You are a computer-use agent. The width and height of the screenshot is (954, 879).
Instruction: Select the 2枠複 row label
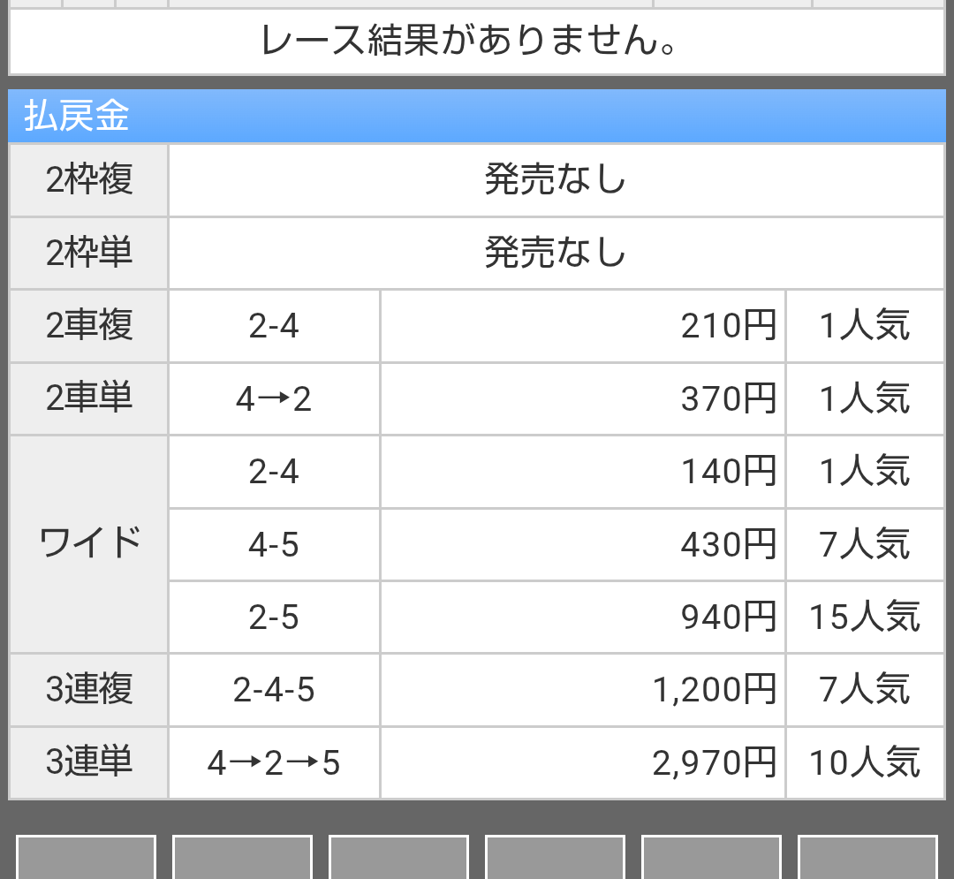pyautogui.click(x=89, y=180)
